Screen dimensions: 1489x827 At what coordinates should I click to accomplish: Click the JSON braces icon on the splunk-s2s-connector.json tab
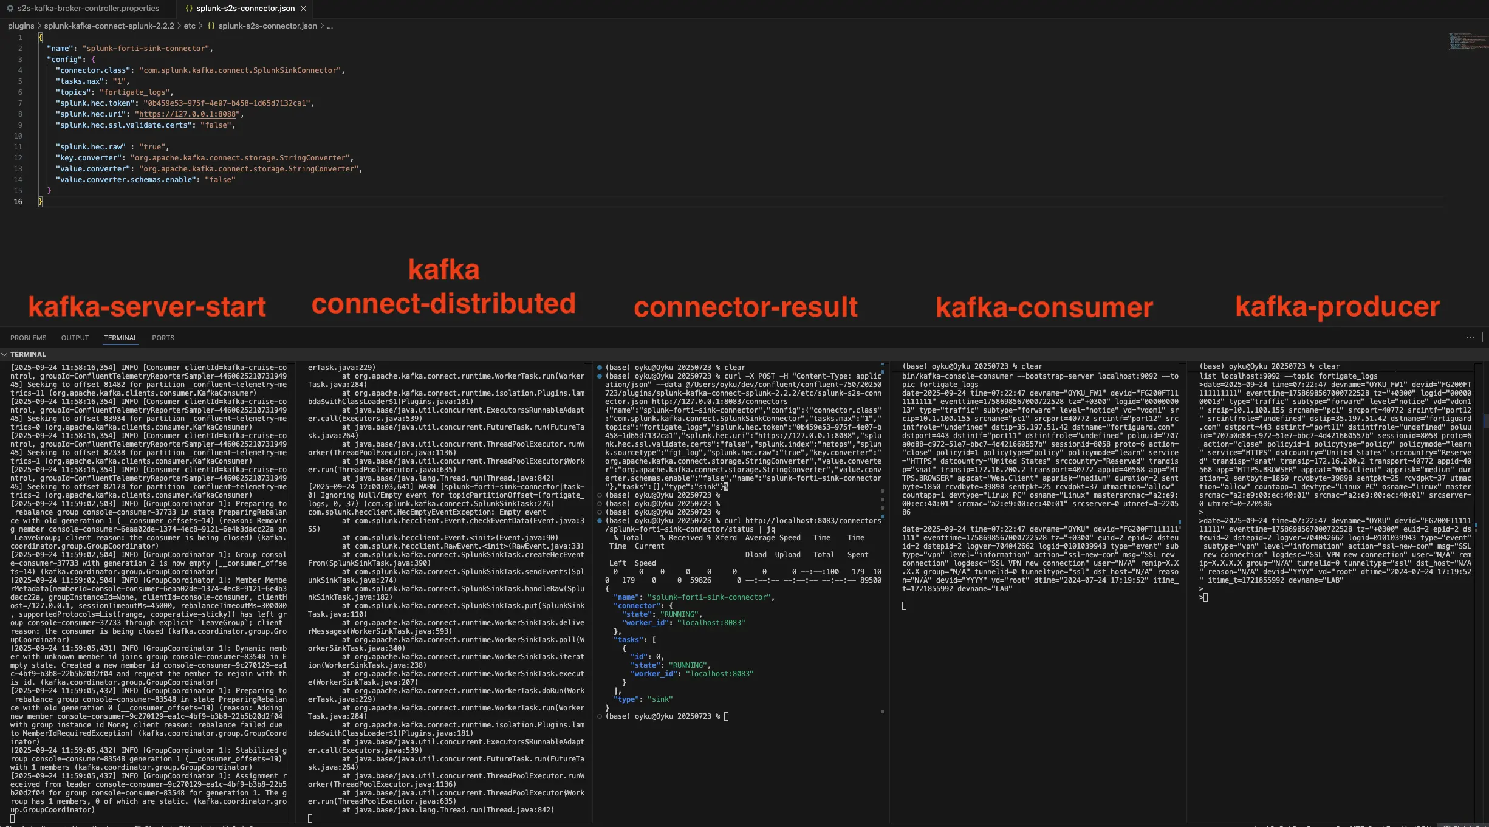(x=189, y=9)
